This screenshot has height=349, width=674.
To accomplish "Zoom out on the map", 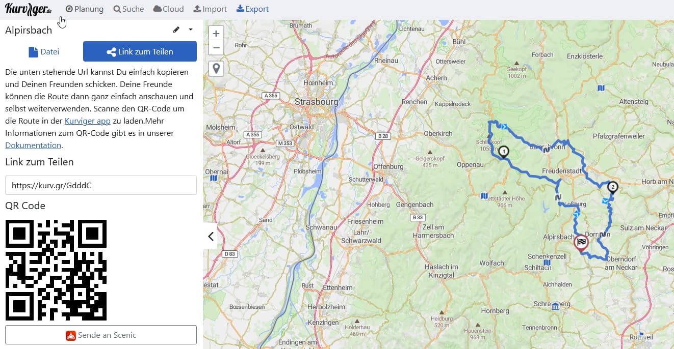I will (x=216, y=48).
